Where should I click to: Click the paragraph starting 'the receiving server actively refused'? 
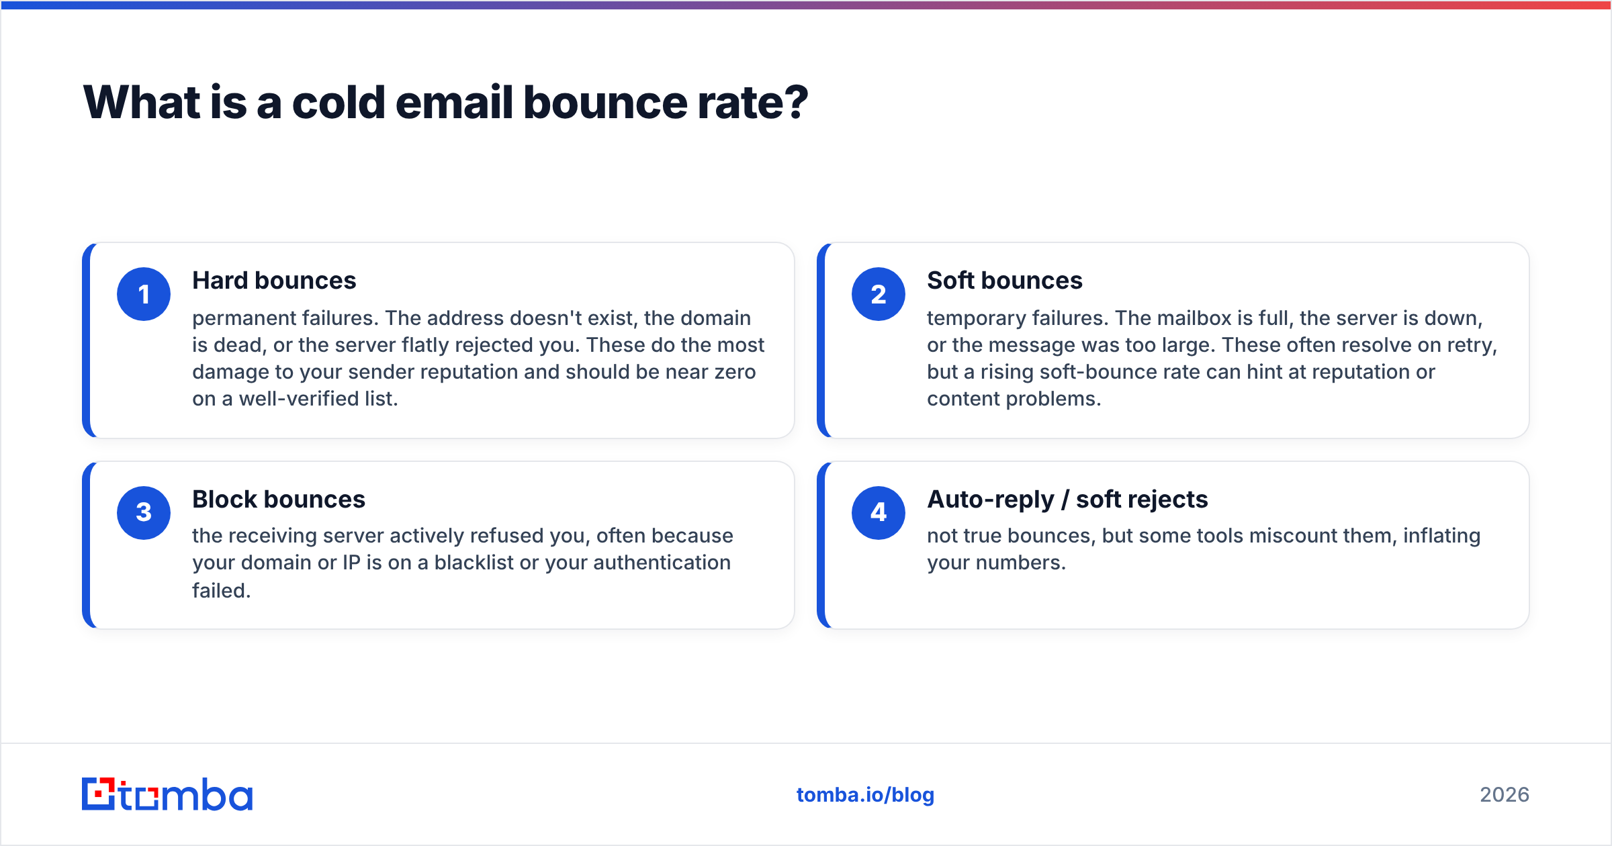click(x=463, y=563)
